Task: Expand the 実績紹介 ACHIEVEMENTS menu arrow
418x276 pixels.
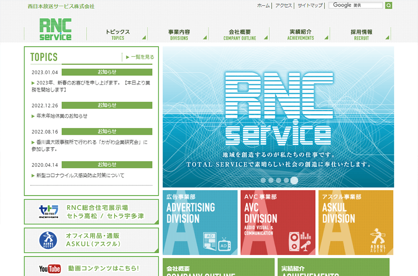Action: click(326, 38)
